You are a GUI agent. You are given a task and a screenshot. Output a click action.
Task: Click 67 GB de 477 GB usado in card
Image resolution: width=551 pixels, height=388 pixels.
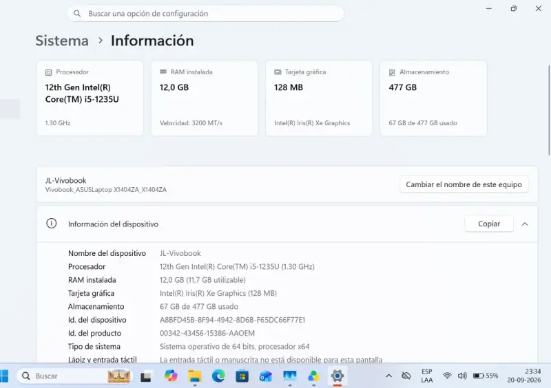click(x=423, y=123)
